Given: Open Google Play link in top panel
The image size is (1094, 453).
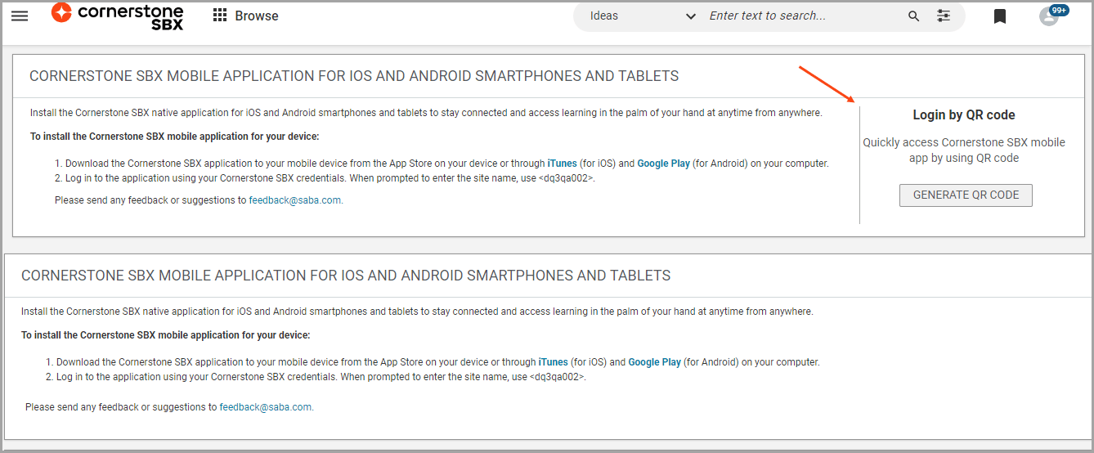Looking at the screenshot, I should (x=663, y=164).
